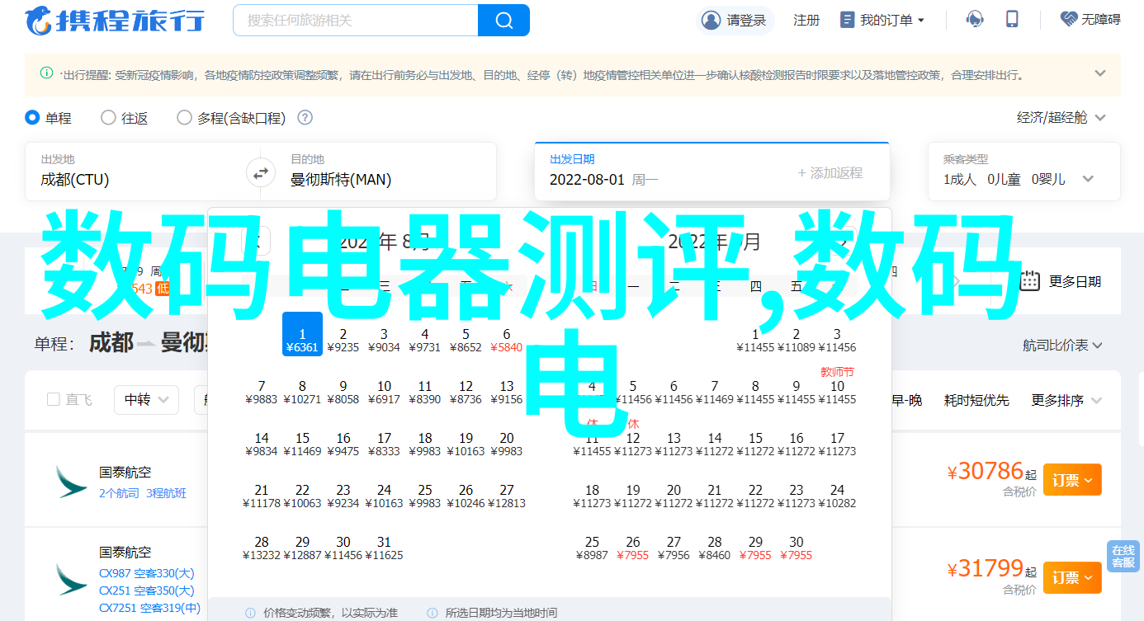Select the 单程 one-way radio button
This screenshot has height=621, width=1144.
32,118
